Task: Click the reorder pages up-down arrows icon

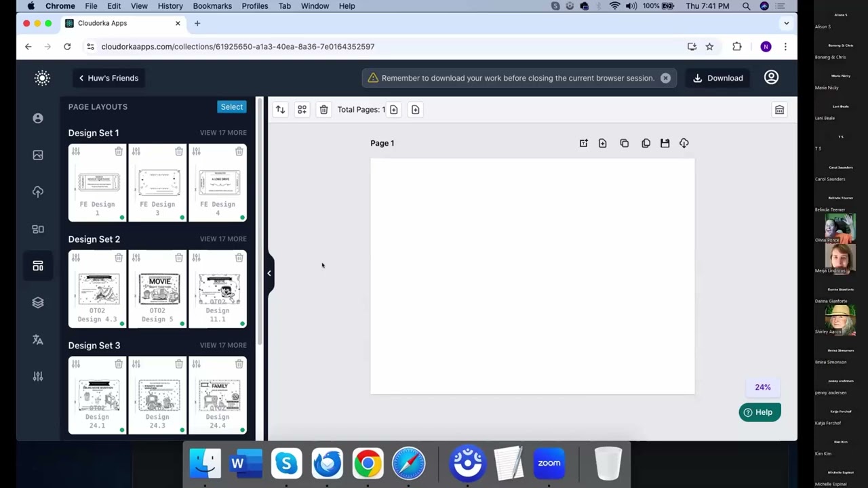Action: click(280, 109)
